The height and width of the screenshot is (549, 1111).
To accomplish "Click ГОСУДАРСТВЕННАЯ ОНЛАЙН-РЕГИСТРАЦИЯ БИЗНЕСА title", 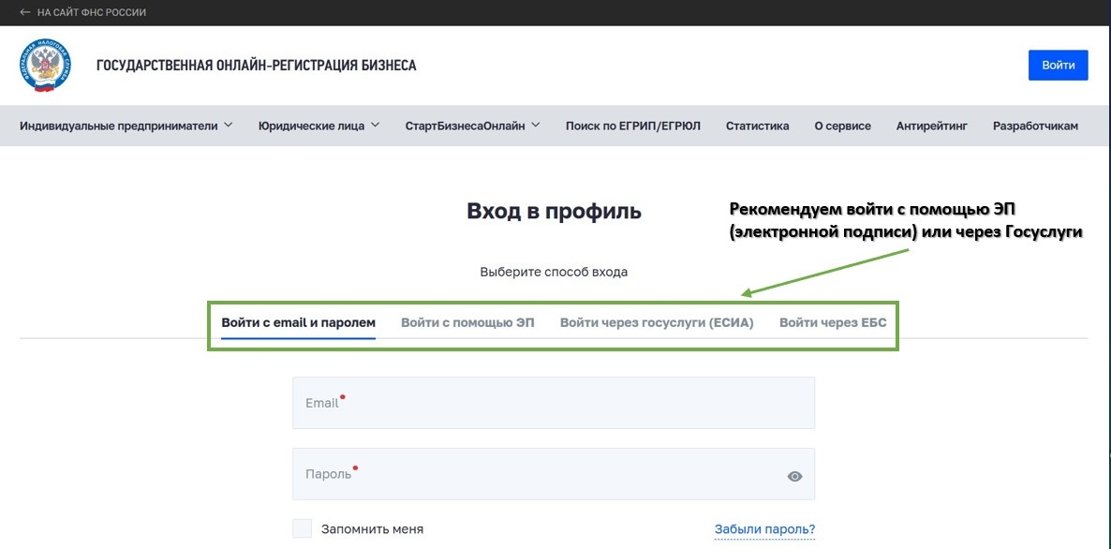I will [257, 66].
